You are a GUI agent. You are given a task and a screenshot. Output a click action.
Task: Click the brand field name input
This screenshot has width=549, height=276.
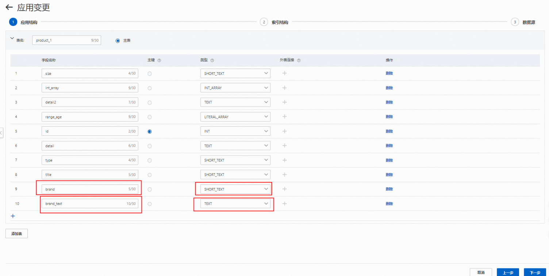[90, 189]
